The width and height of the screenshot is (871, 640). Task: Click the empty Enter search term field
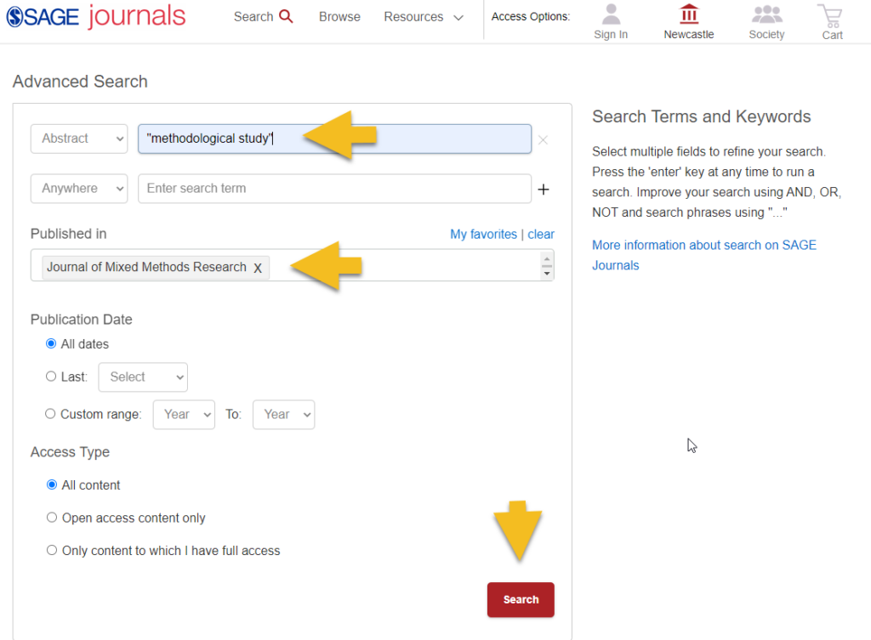click(x=334, y=189)
